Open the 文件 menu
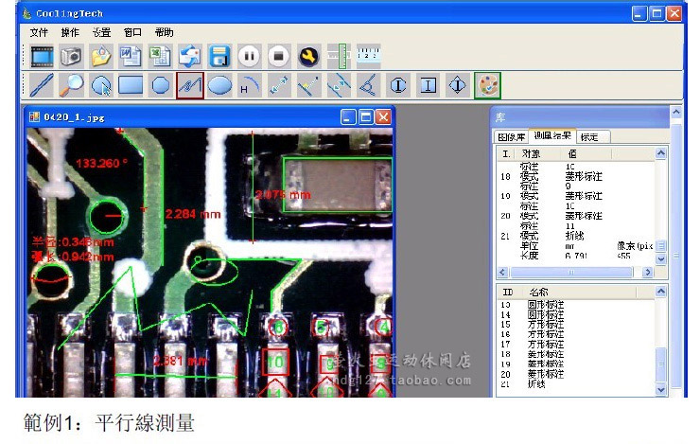The width and height of the screenshot is (700, 444). (x=39, y=31)
